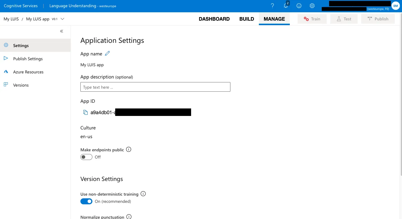Click the Test button
The image size is (402, 219).
(344, 19)
